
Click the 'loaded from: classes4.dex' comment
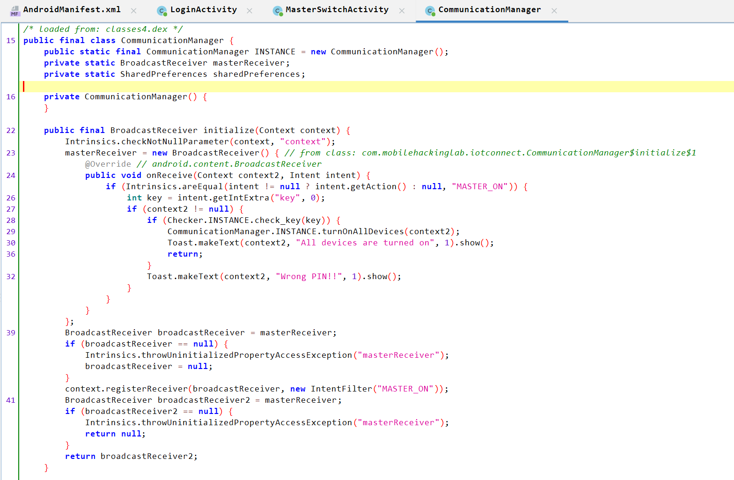click(103, 29)
